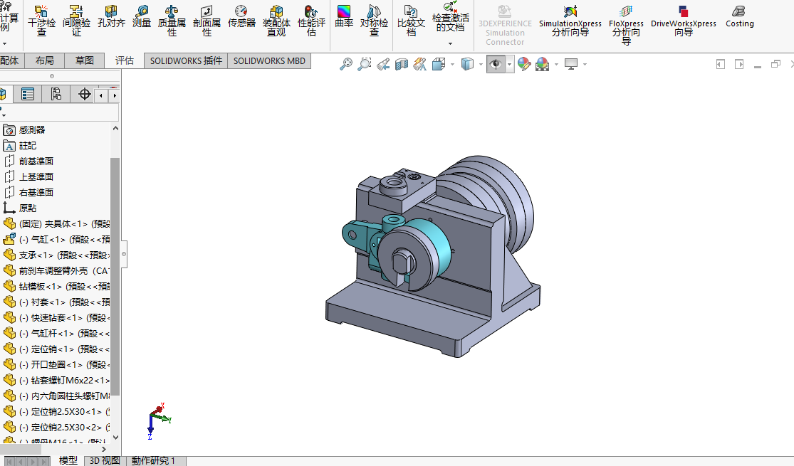794x466 pixels.
Task: Open Display Style dropdown arrow
Action: point(481,64)
